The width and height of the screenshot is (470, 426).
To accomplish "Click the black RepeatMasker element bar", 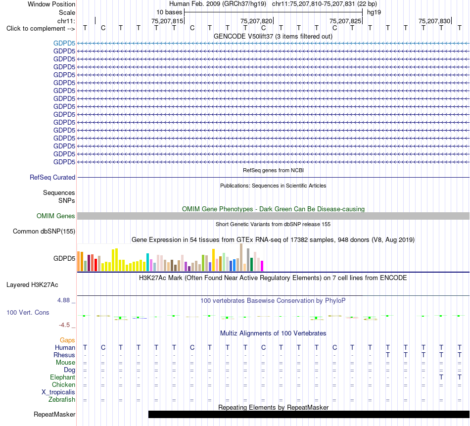I will click(309, 414).
